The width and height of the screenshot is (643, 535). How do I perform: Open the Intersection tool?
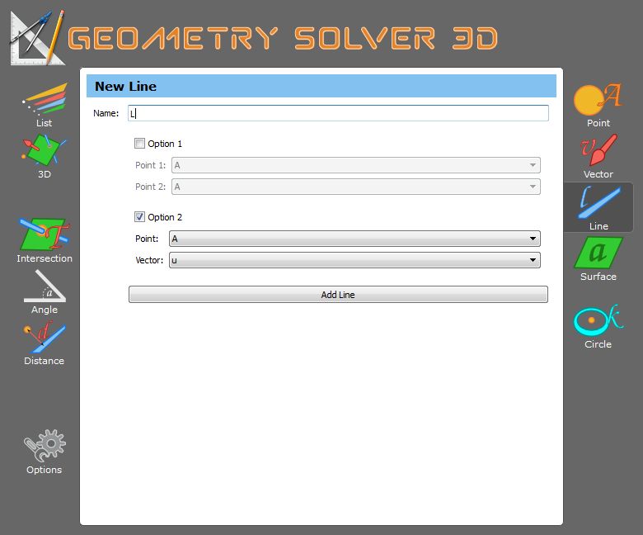tap(45, 240)
